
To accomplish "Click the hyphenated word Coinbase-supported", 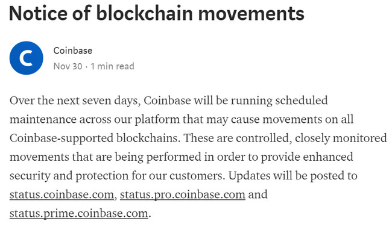I will [62, 138].
